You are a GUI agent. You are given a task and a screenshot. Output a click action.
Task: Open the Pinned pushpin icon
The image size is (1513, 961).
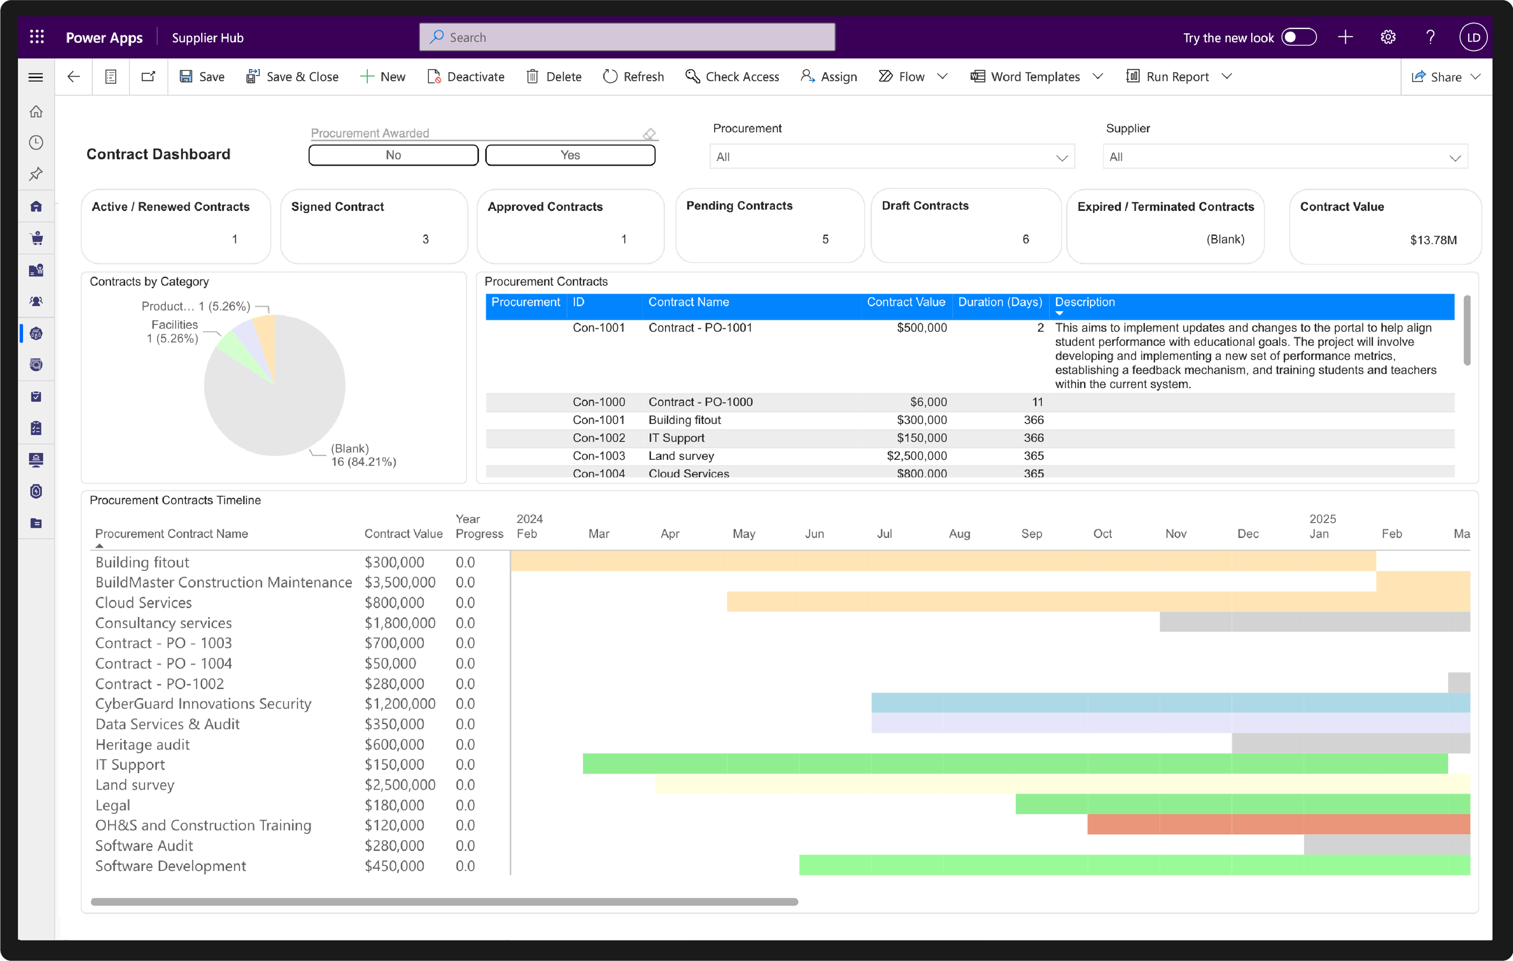36,174
